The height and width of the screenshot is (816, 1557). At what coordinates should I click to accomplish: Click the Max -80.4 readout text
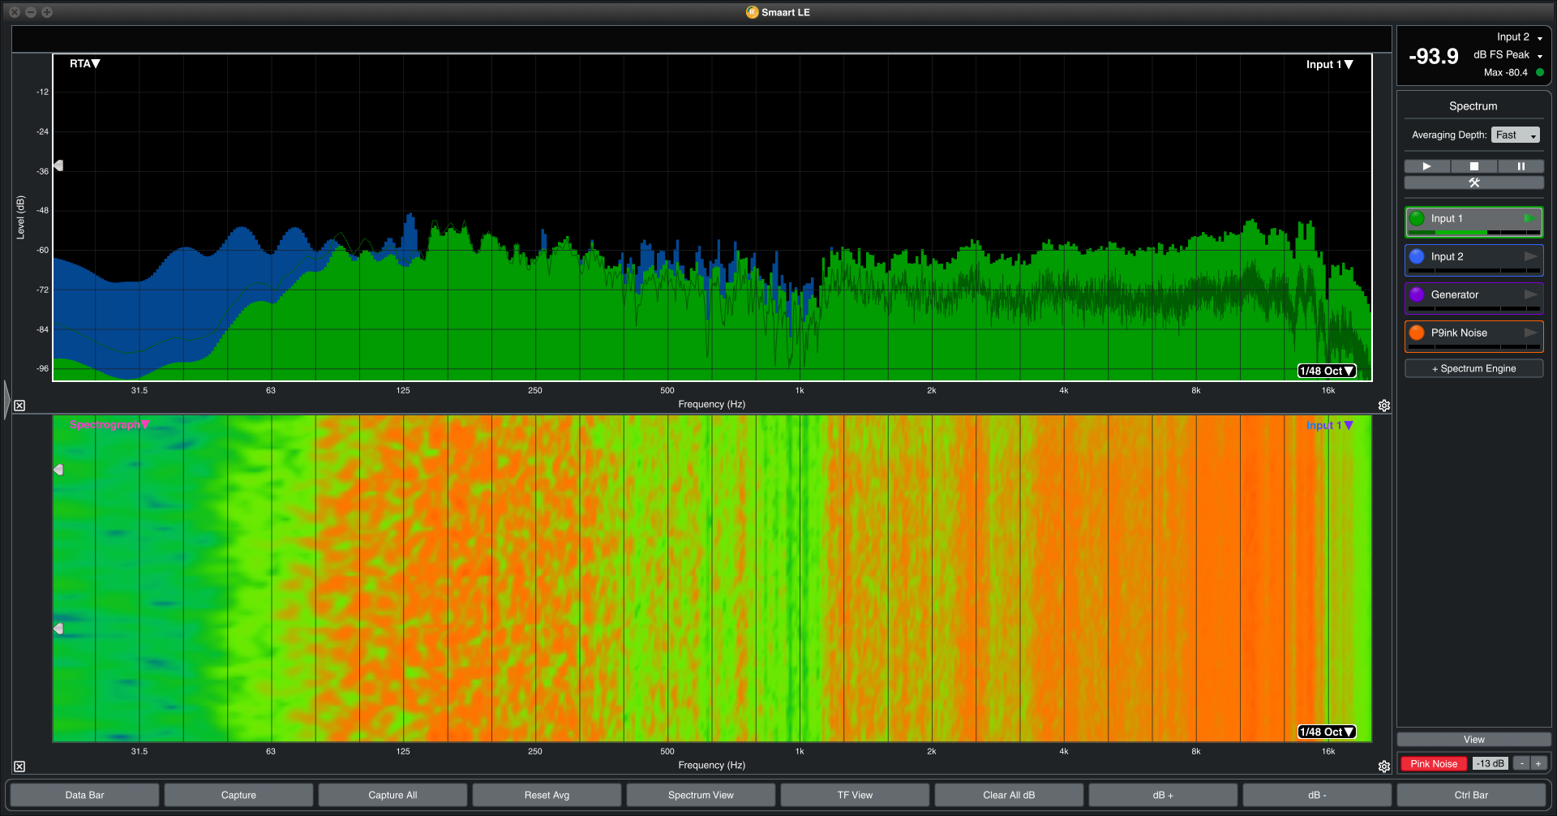[x=1506, y=72]
